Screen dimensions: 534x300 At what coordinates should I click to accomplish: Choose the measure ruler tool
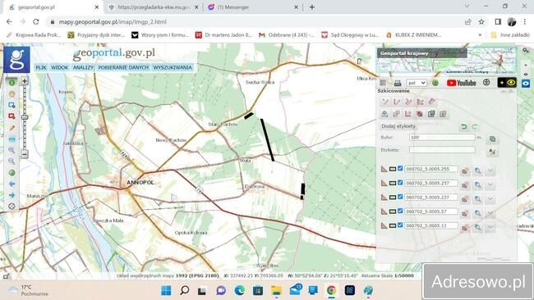coord(12,139)
